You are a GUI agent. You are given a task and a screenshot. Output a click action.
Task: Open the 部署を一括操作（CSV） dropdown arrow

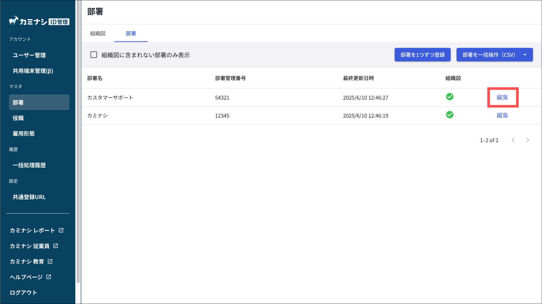click(525, 55)
